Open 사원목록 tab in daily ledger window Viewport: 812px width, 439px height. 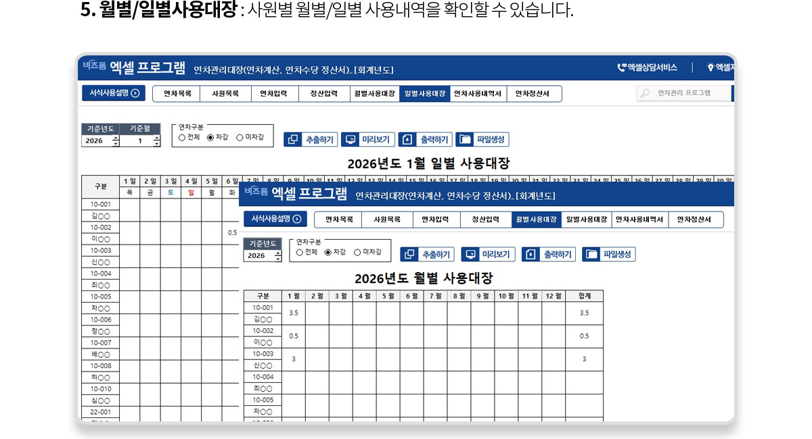click(225, 94)
